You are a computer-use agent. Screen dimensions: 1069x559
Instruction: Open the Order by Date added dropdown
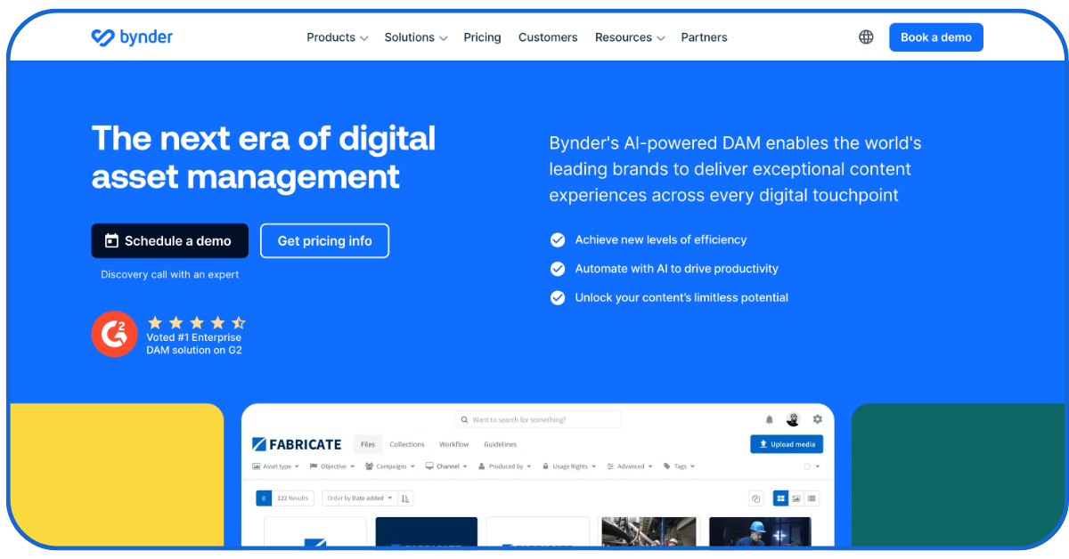[x=358, y=498]
